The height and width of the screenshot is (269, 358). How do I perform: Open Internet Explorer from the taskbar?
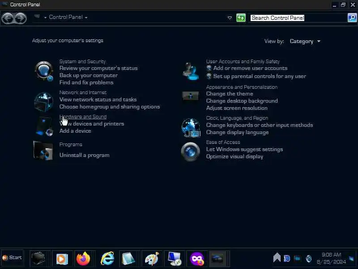coord(107,259)
